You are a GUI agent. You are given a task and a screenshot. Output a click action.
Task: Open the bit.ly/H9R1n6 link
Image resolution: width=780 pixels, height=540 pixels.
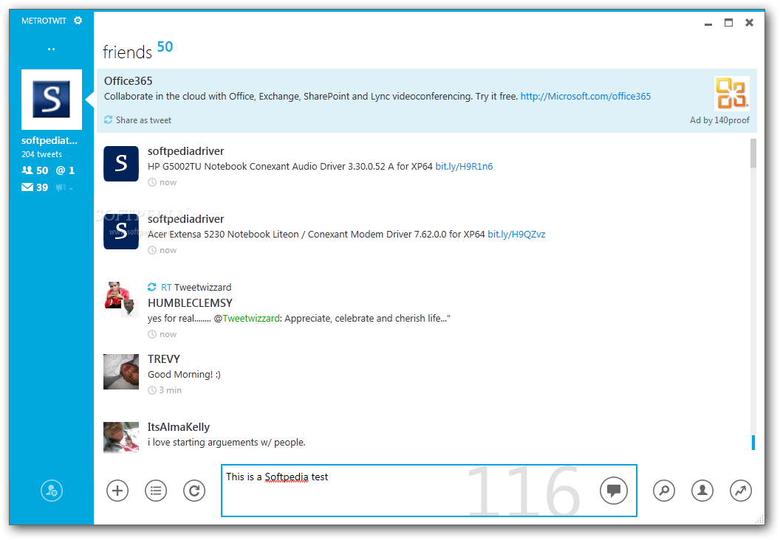point(464,167)
